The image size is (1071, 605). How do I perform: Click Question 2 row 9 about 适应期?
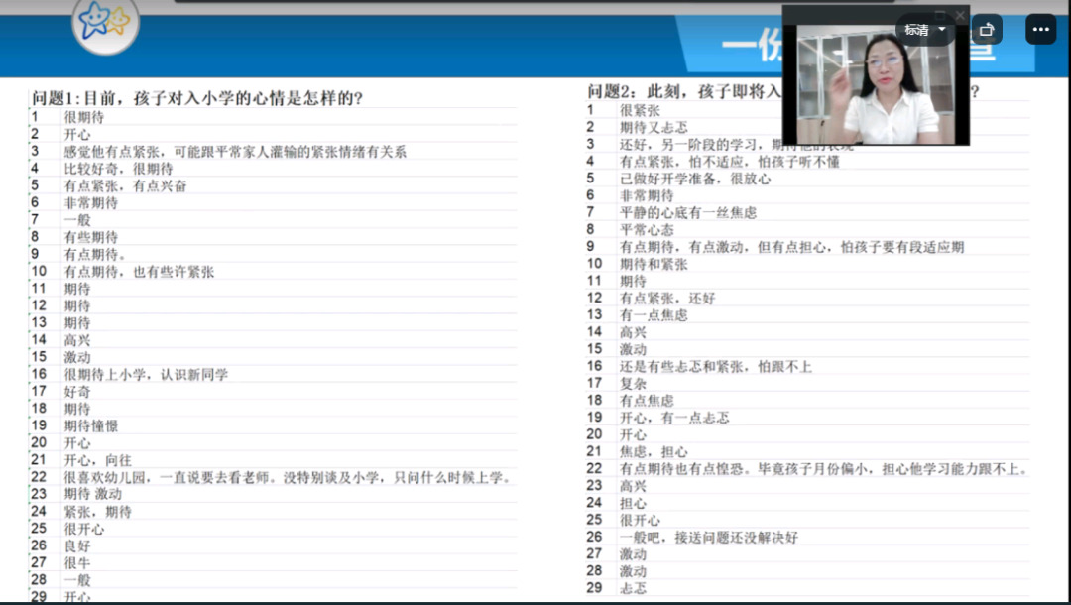(x=791, y=247)
